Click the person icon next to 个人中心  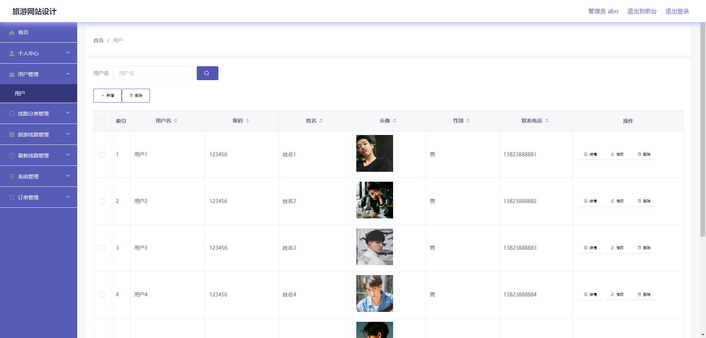(12, 53)
